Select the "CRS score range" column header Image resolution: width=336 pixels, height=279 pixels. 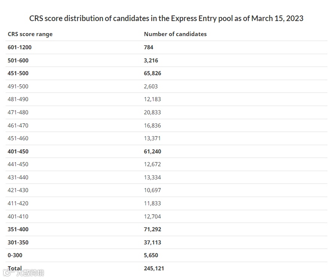tap(30, 34)
